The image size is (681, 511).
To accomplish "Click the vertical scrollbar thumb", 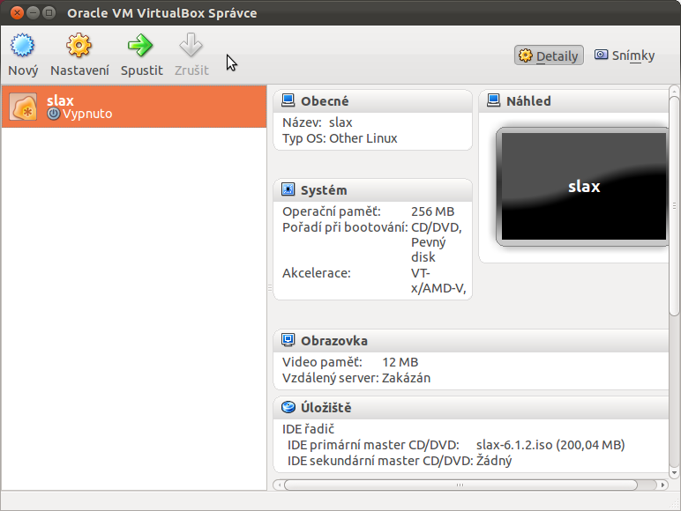I will tap(674, 206).
